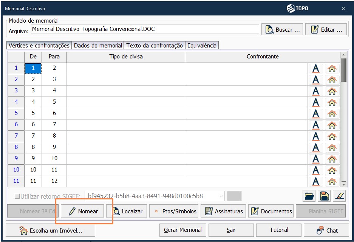Clear entries using the eraser icon
Viewport: 354px width, 242px height.
point(338,196)
